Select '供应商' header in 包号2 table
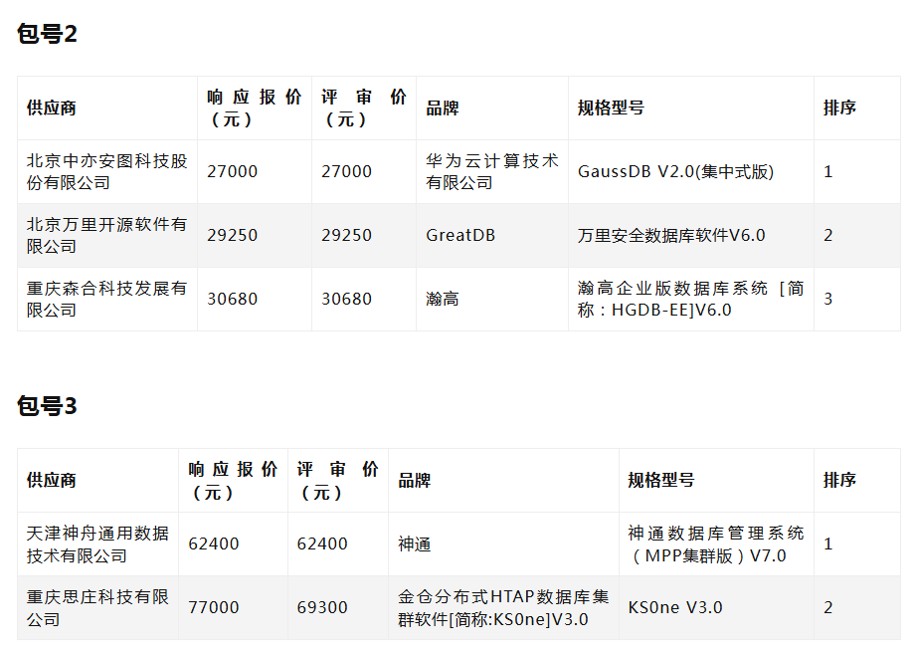The width and height of the screenshot is (915, 652). (x=52, y=109)
